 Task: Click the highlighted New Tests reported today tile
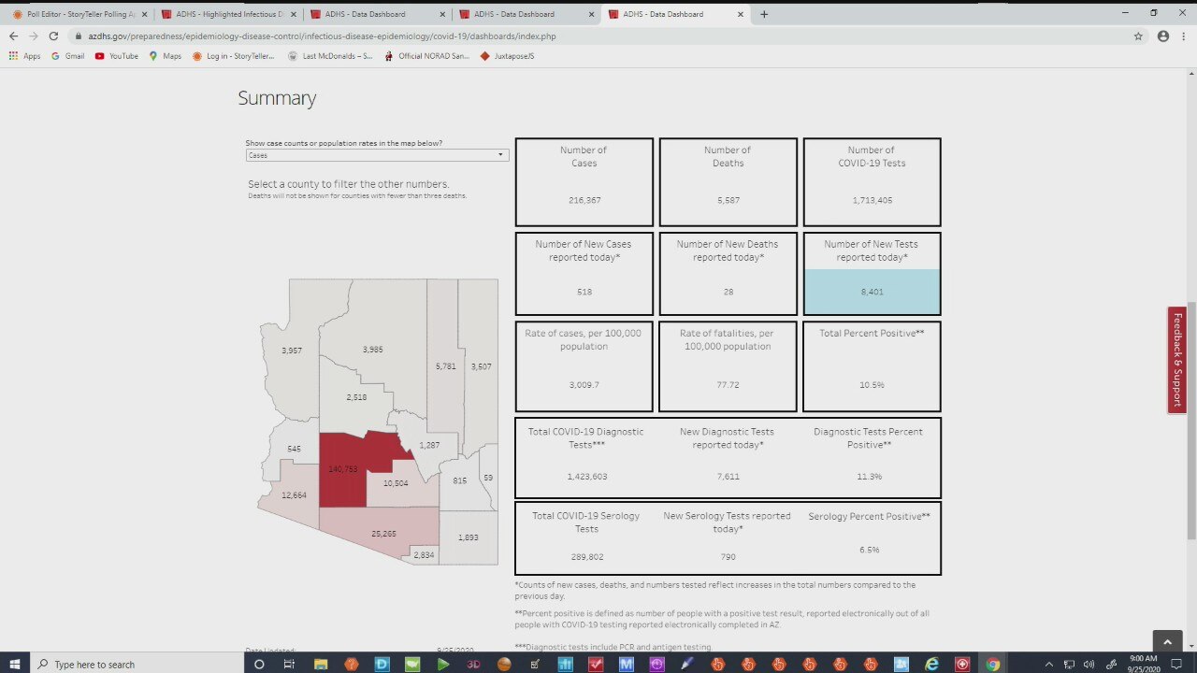(x=872, y=291)
